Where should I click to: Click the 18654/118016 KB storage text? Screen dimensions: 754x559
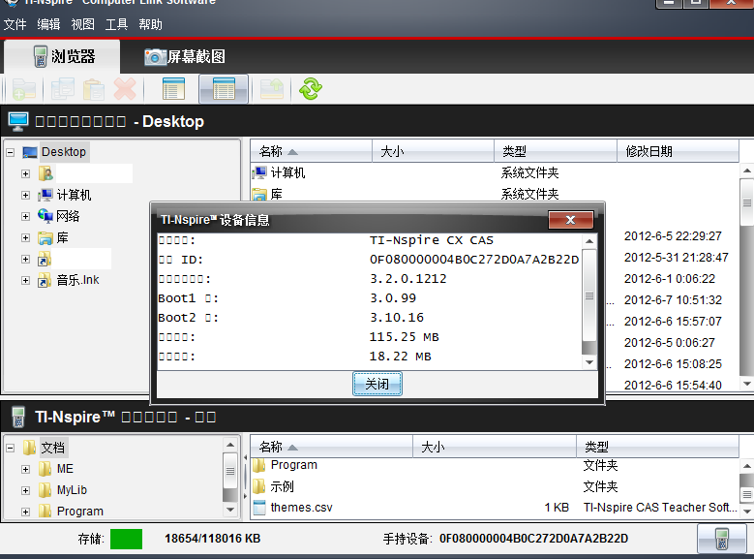213,539
